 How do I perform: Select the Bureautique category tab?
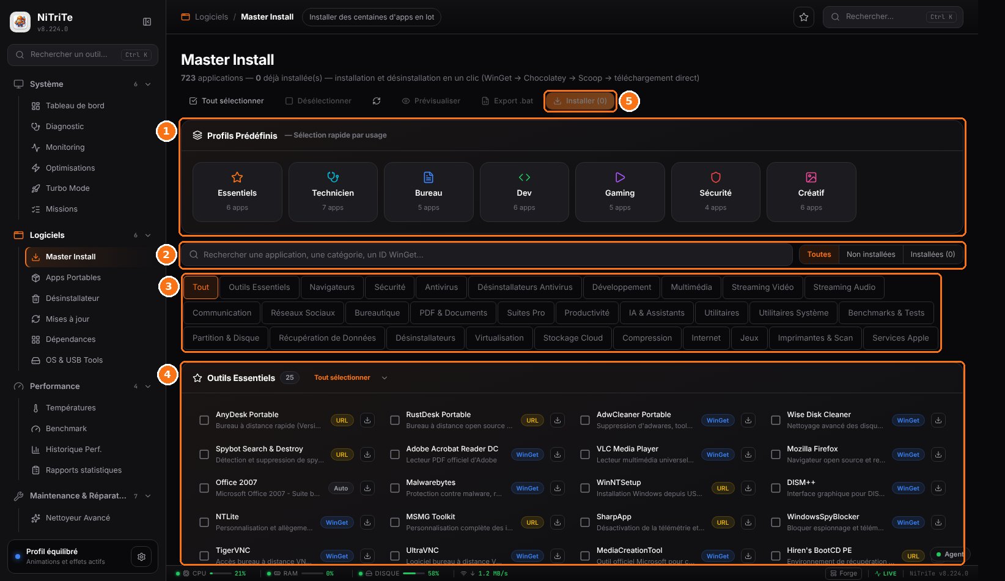(x=377, y=313)
